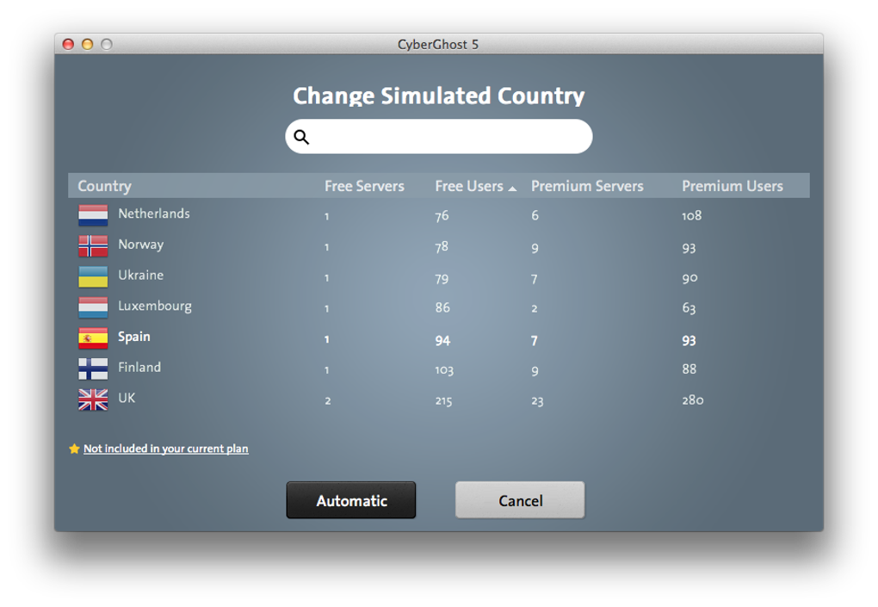The image size is (878, 607).
Task: Click UK premium users value 280
Action: pyautogui.click(x=693, y=400)
